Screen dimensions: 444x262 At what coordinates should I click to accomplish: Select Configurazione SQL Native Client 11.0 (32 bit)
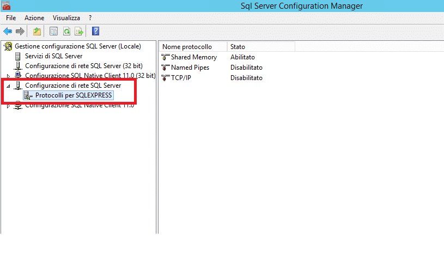(x=90, y=76)
